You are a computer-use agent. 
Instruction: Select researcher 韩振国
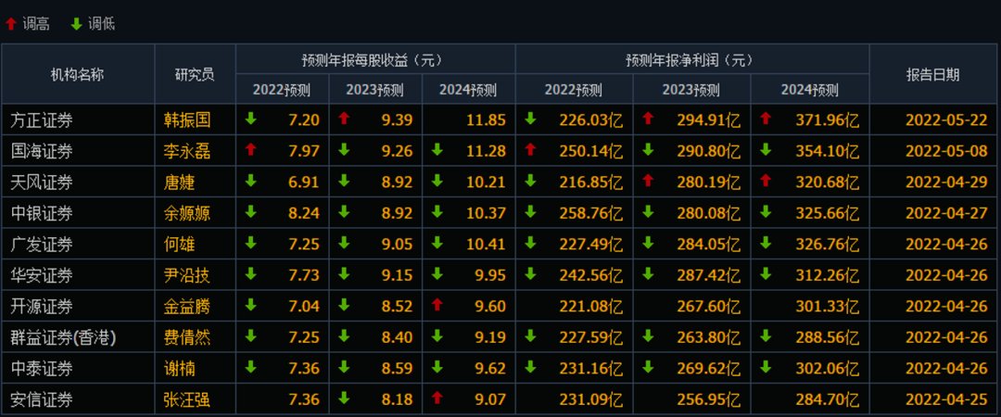tap(187, 120)
